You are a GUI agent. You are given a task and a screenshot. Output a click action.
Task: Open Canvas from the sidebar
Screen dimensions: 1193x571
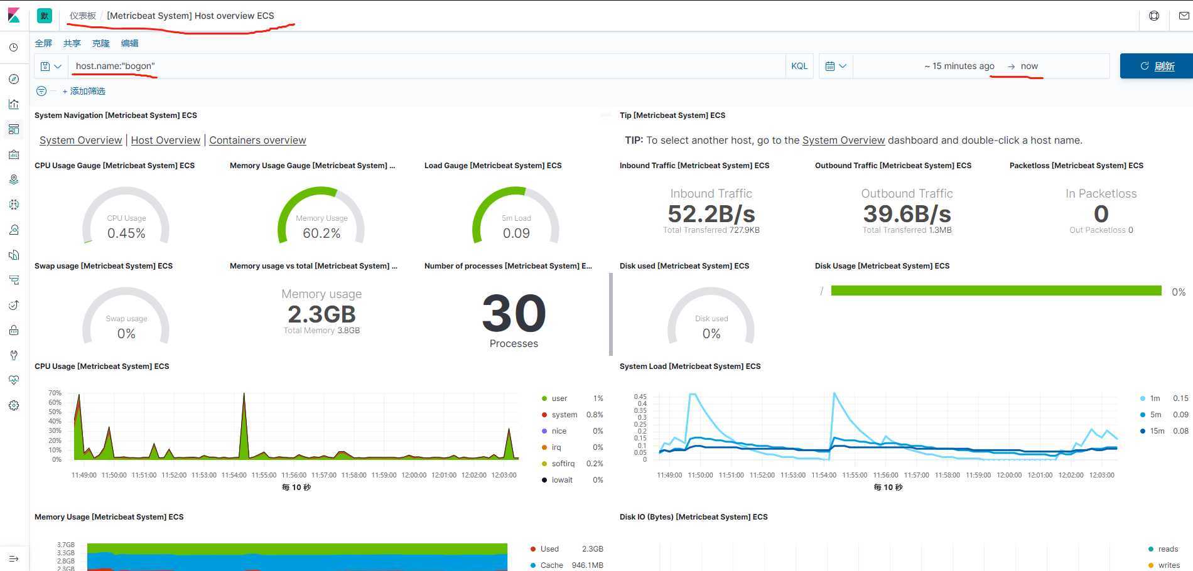click(x=14, y=154)
